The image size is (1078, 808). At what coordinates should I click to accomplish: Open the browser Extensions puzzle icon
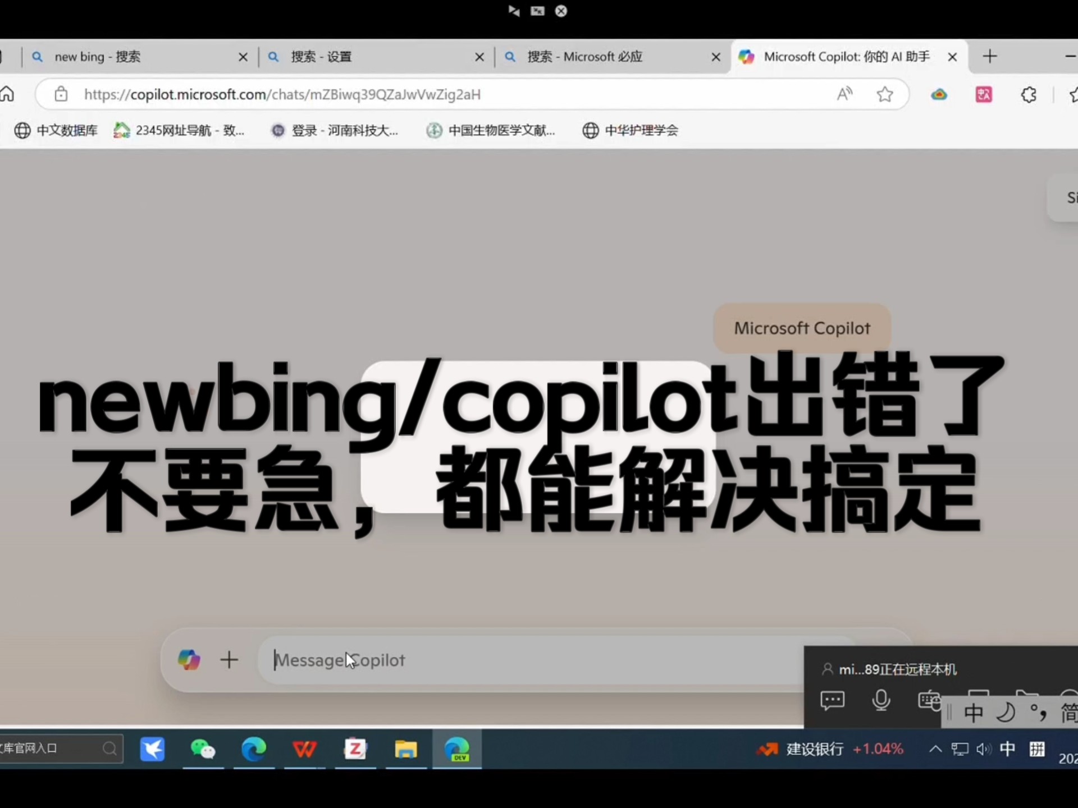[x=1029, y=94]
